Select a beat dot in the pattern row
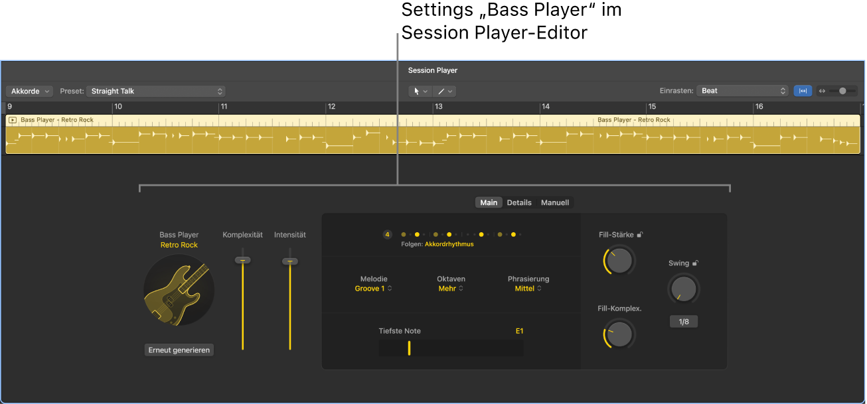867x404 pixels. 417,234
